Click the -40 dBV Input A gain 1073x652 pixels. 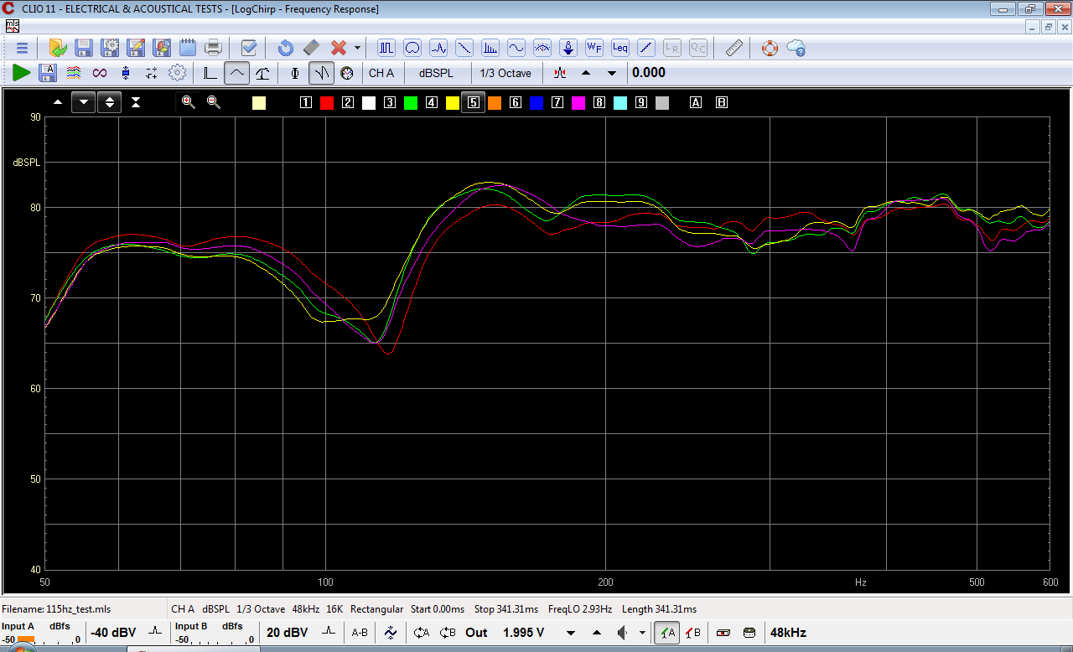[113, 633]
